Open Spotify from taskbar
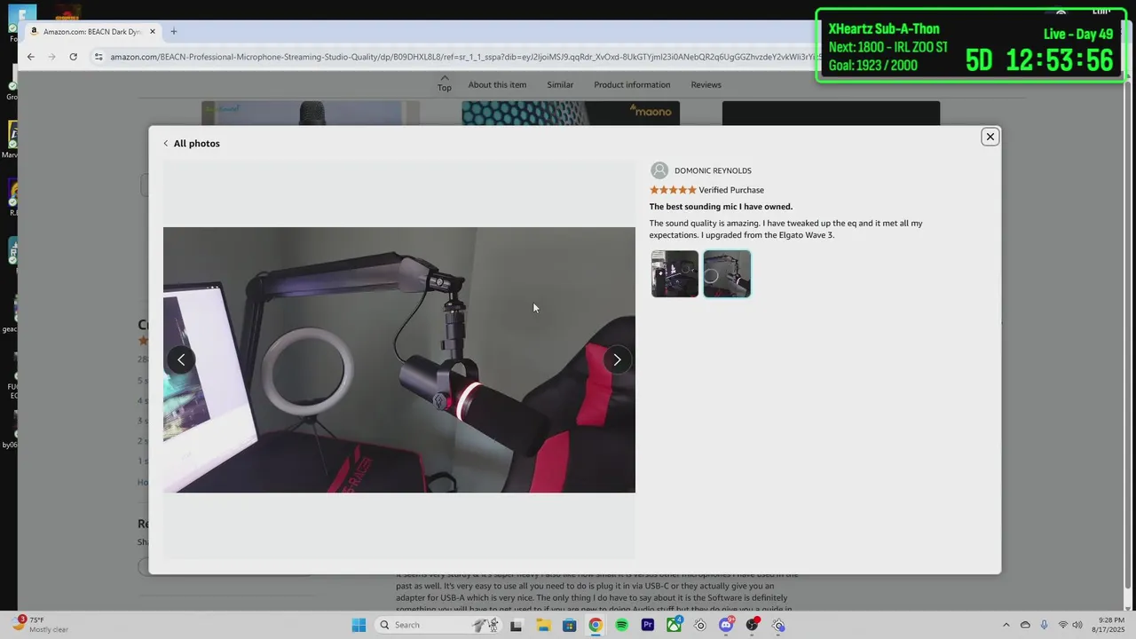Image resolution: width=1136 pixels, height=639 pixels. point(622,625)
